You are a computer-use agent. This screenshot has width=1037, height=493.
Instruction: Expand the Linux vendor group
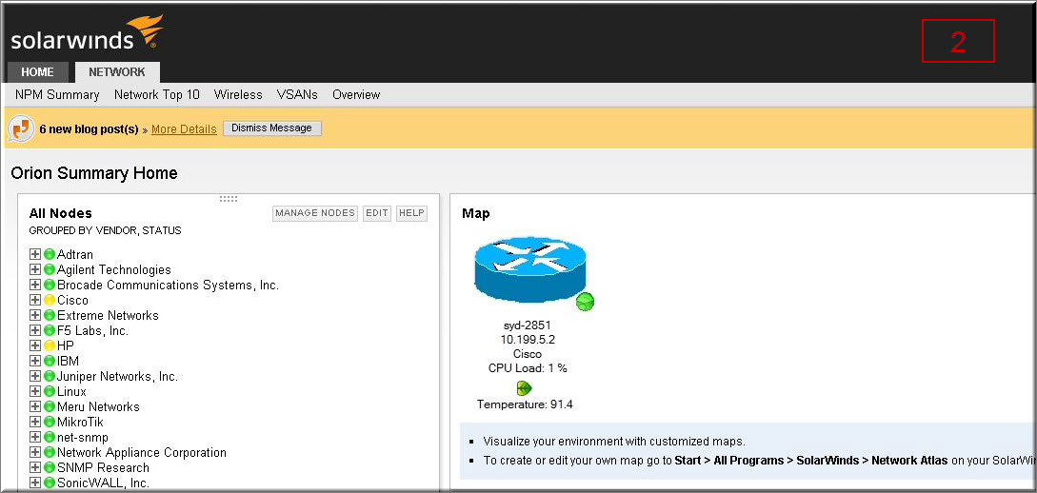(x=35, y=391)
